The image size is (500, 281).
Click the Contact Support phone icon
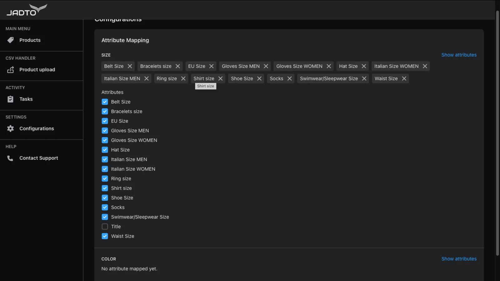point(10,158)
